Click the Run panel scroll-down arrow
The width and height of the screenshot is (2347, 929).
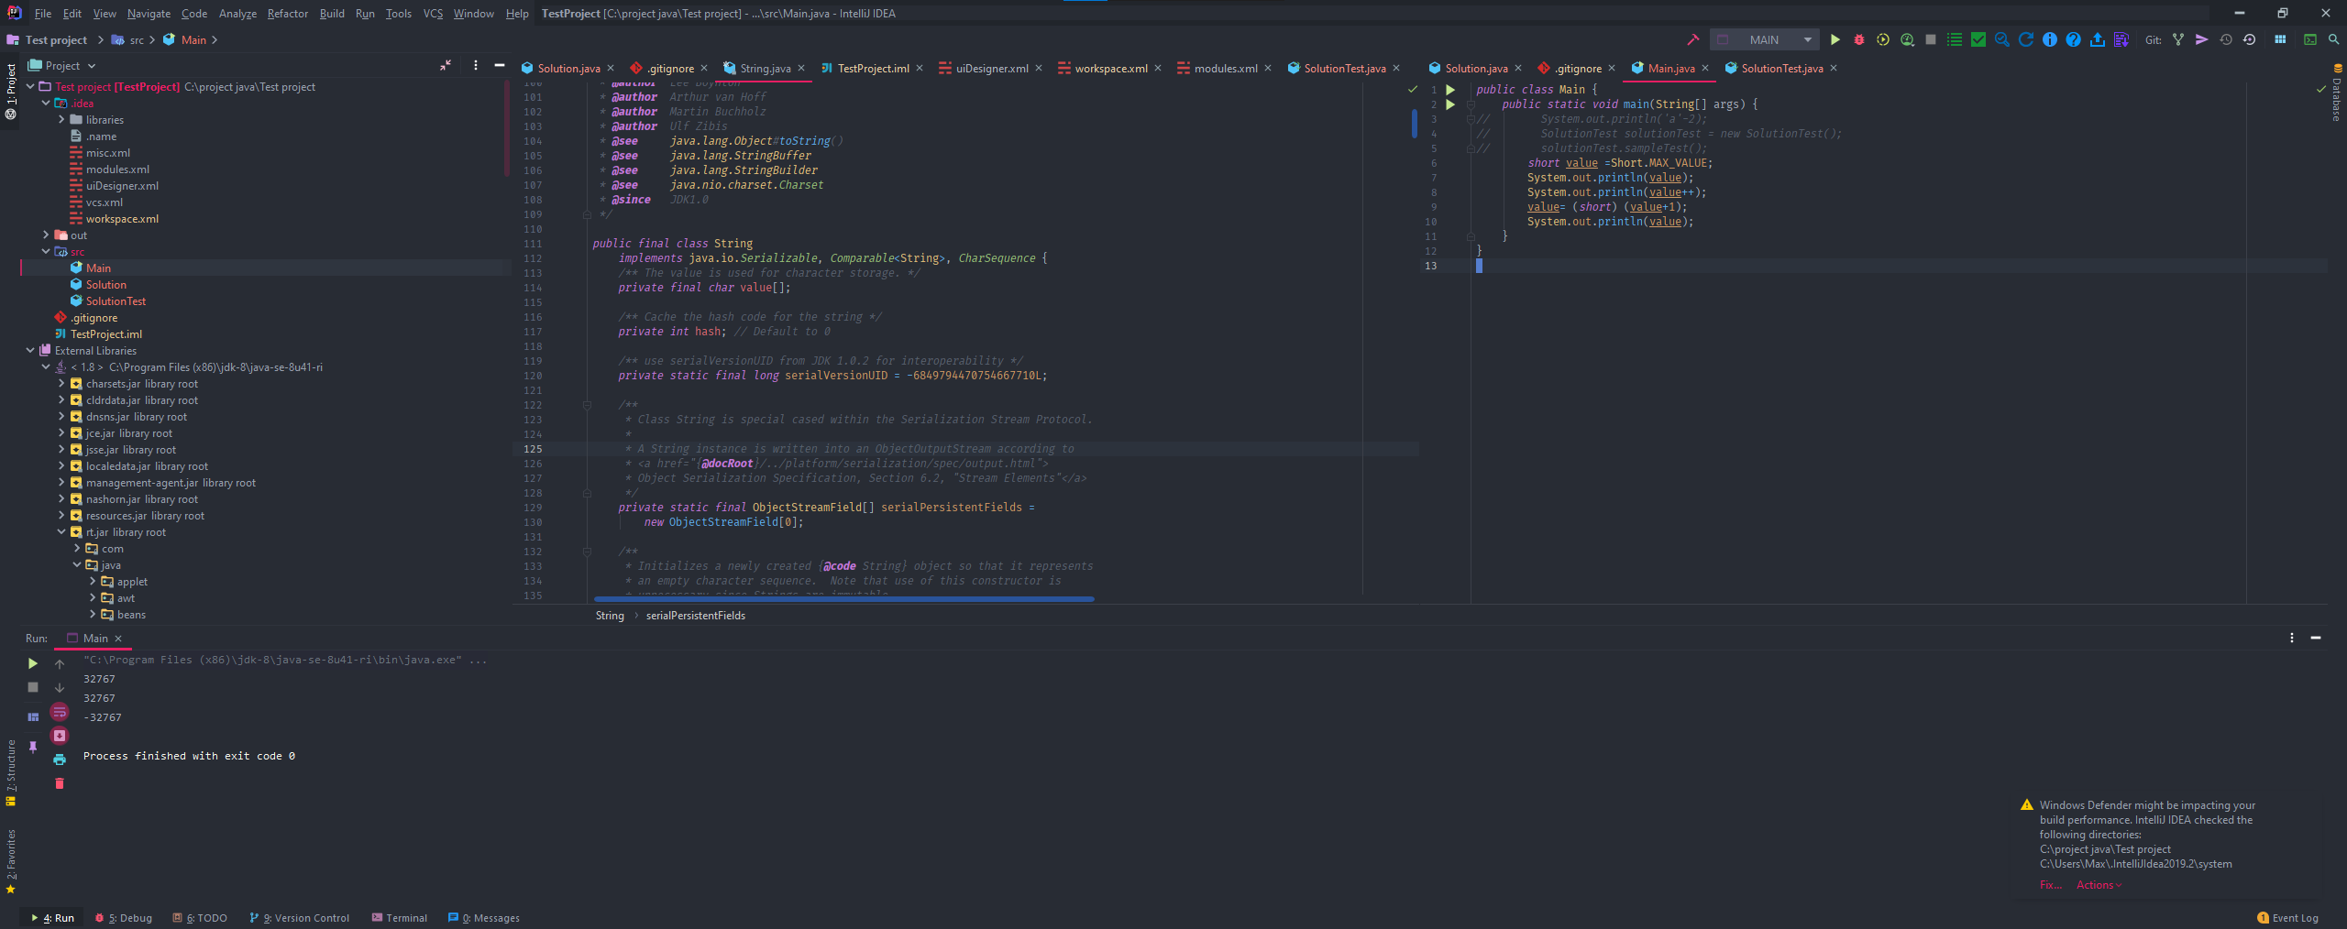point(60,687)
